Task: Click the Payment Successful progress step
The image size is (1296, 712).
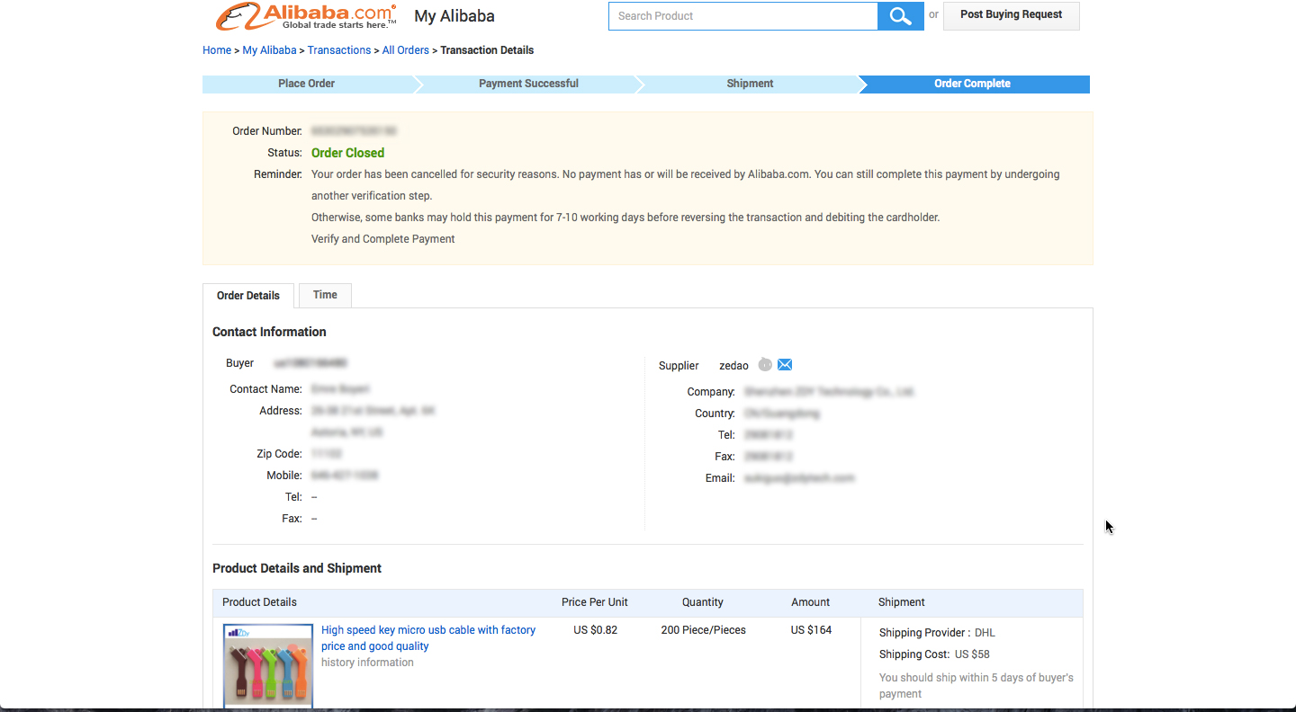Action: point(527,84)
